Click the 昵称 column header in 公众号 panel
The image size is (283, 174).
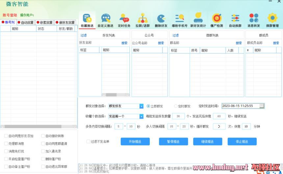pyautogui.click(x=147, y=51)
